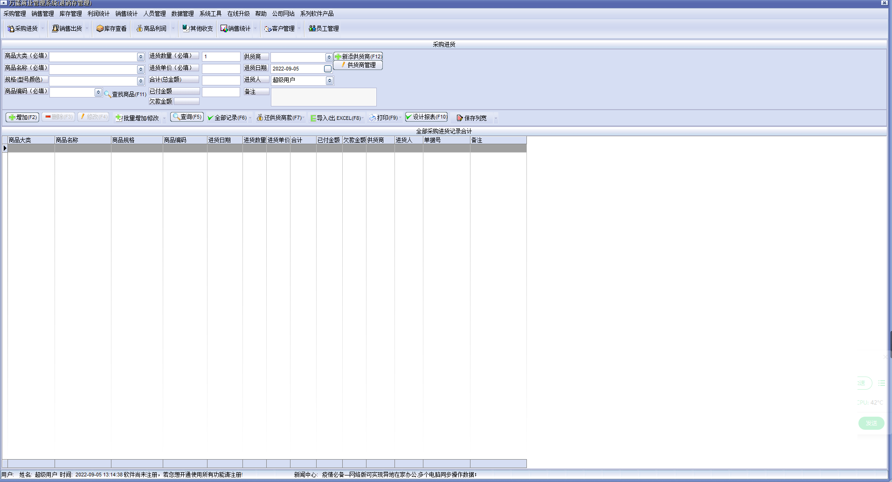
Task: Click the 查找商品(F11) magnifier icon
Action: point(108,94)
